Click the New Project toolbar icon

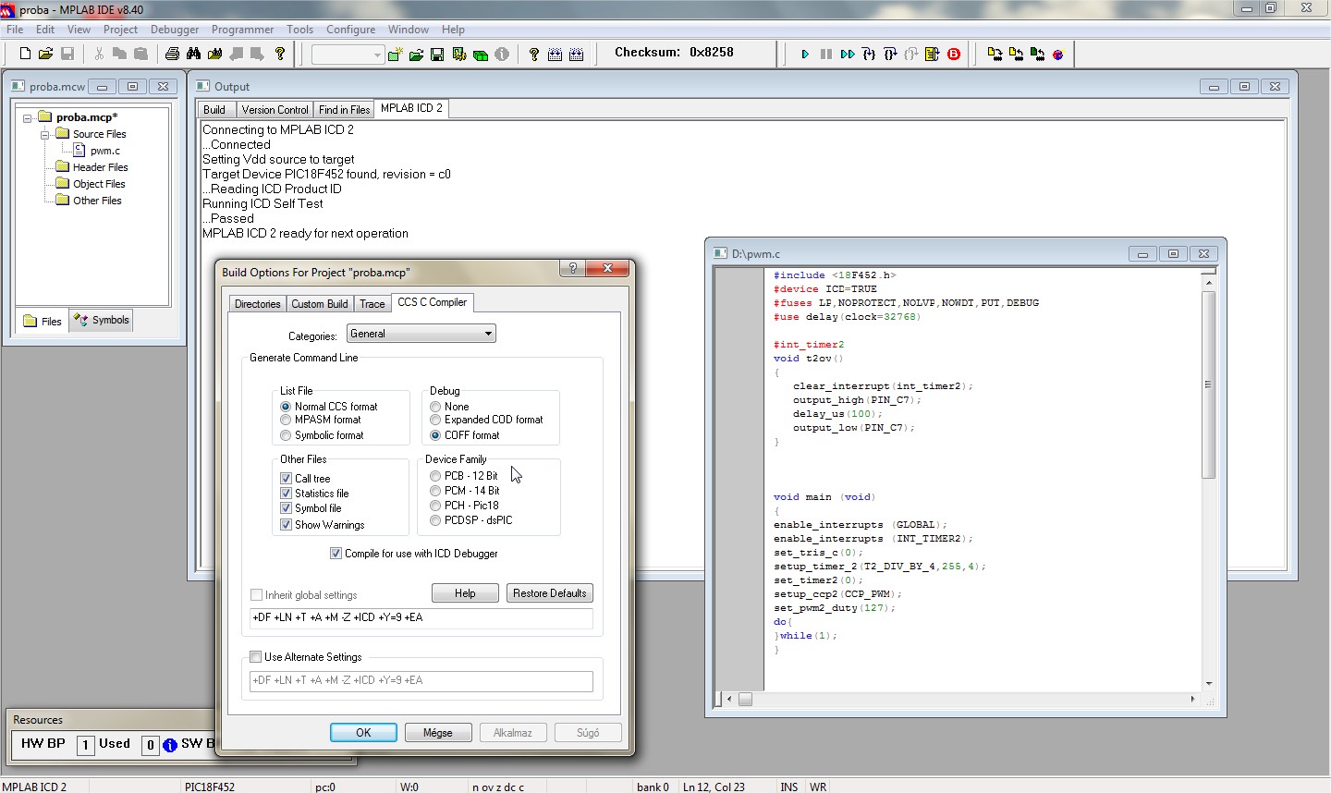coord(395,55)
